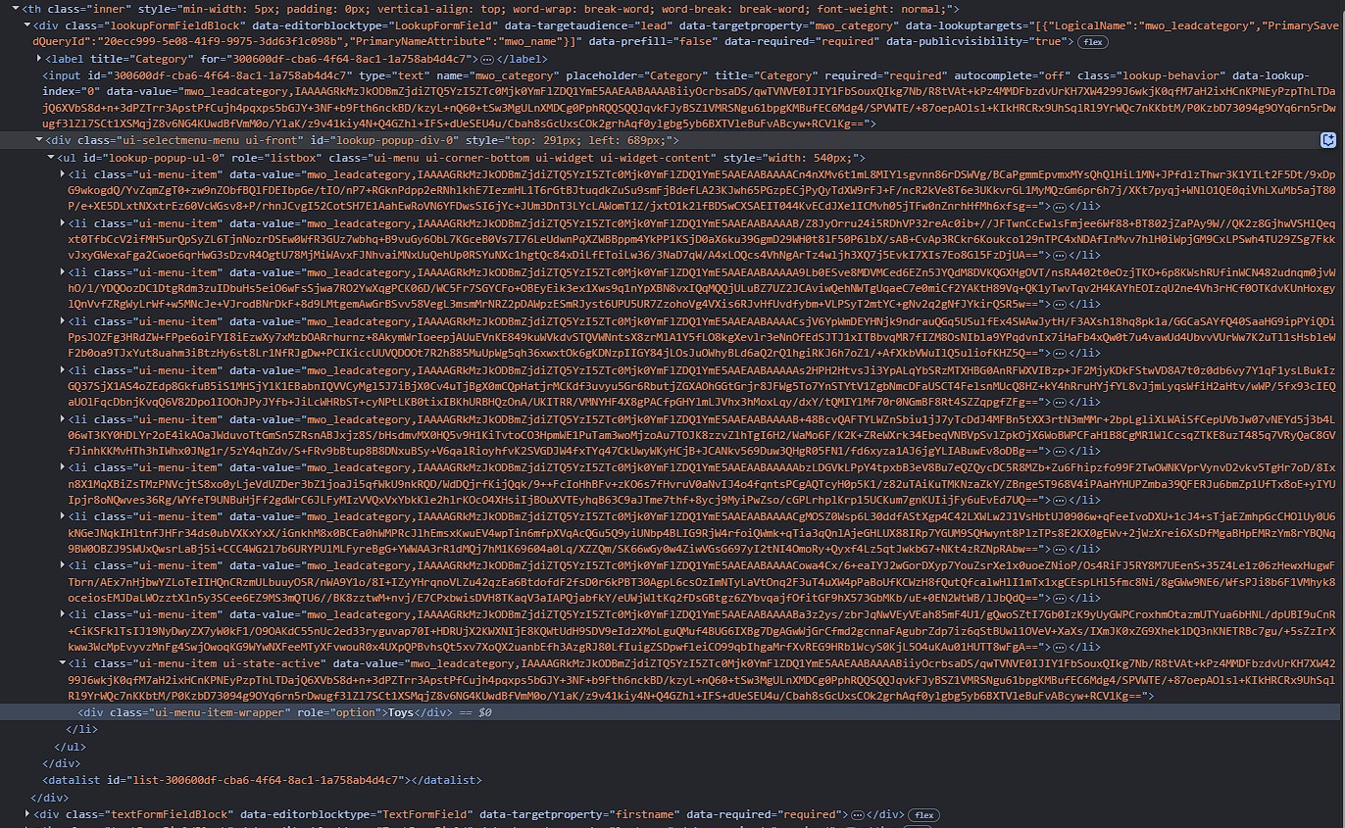This screenshot has width=1345, height=828.
Task: Click the ellipsis after data-value ending HfMh6xfsg==
Action: point(1058,206)
